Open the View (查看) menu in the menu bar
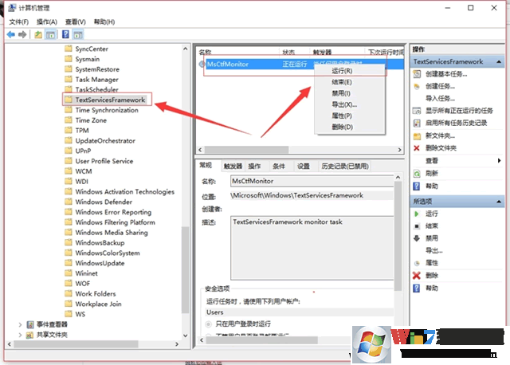The width and height of the screenshot is (510, 365). tap(76, 22)
